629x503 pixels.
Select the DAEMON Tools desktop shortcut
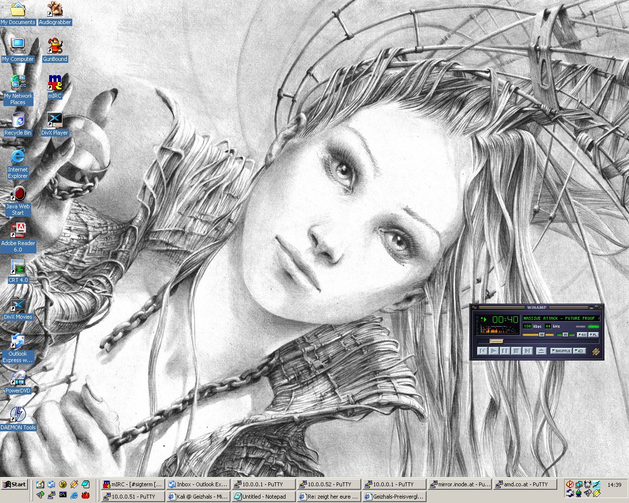[x=18, y=419]
